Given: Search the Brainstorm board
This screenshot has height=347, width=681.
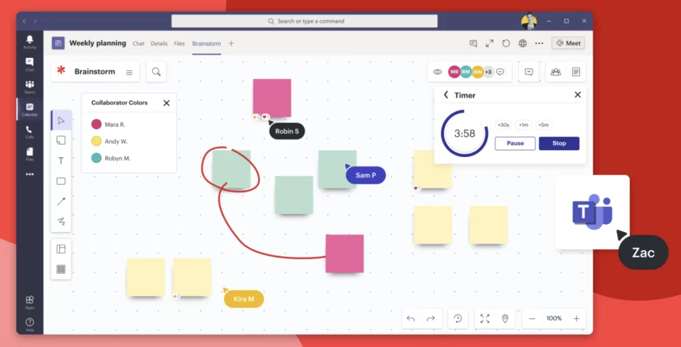Looking at the screenshot, I should click(156, 72).
